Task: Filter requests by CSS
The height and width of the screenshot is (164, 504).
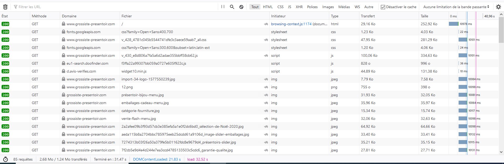Action: (280, 7)
